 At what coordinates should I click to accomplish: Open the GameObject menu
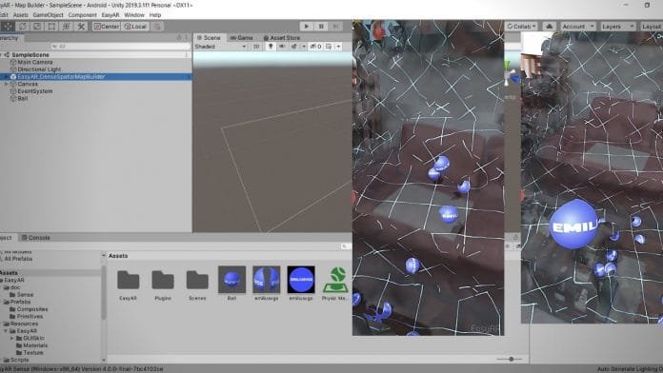(49, 15)
